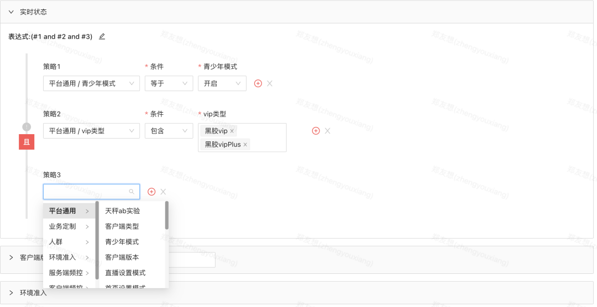Choose 客户端类型 option
597x307 pixels.
click(x=132, y=226)
